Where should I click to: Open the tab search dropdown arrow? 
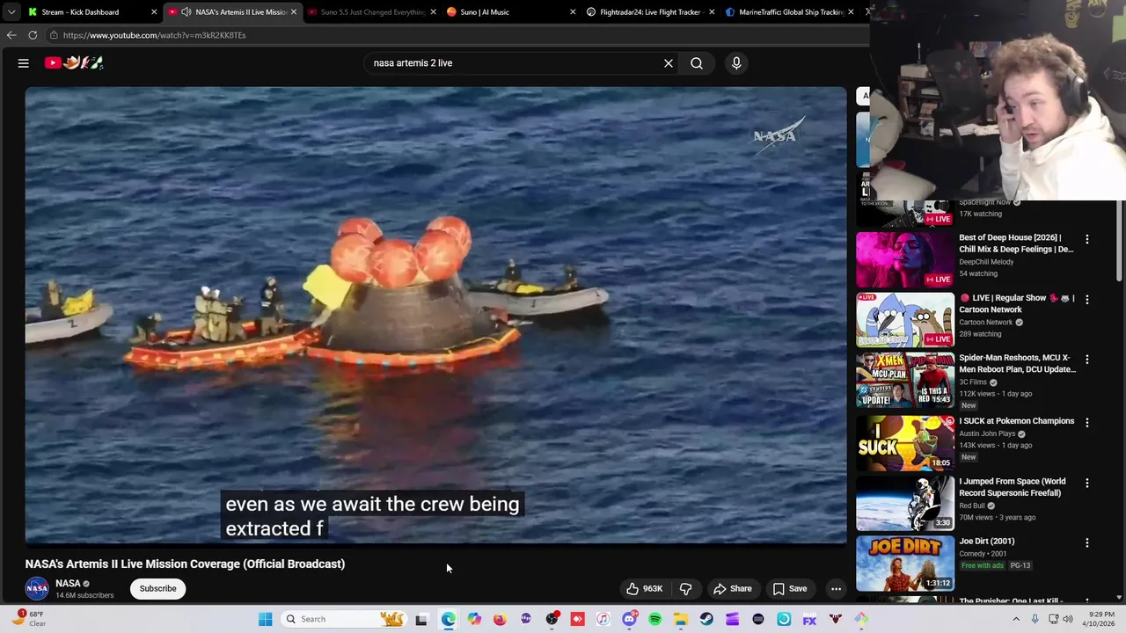11,11
